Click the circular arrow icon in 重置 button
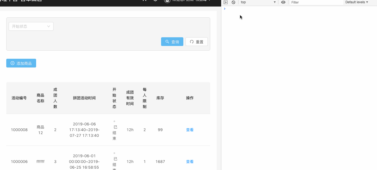 pos(192,42)
